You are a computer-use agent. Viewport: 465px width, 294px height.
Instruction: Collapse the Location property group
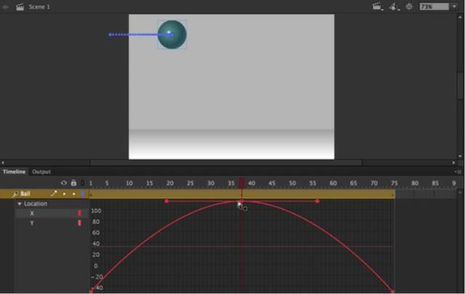(x=20, y=204)
